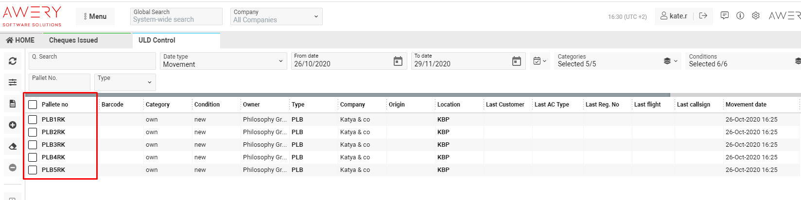Click the export document icon in sidebar
Screen dimensions: 801x200
coord(13,104)
